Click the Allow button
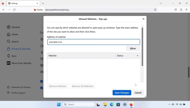 click(x=133, y=48)
